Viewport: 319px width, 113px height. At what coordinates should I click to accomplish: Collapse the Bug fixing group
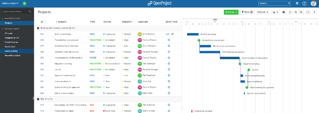pos(38,99)
